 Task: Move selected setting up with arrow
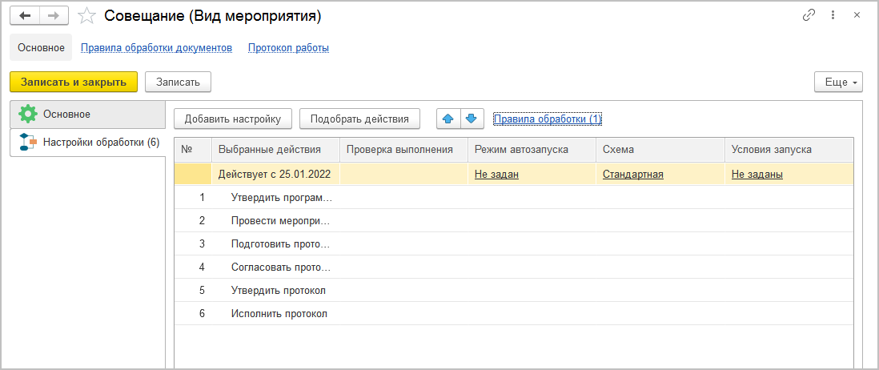coord(448,119)
